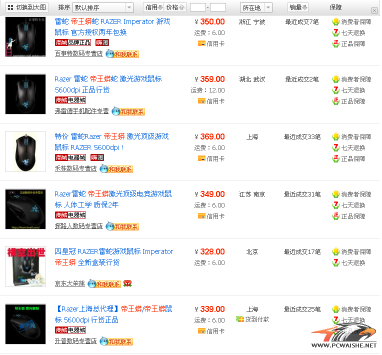Switch to large image view (切换到大图)

click(x=27, y=7)
